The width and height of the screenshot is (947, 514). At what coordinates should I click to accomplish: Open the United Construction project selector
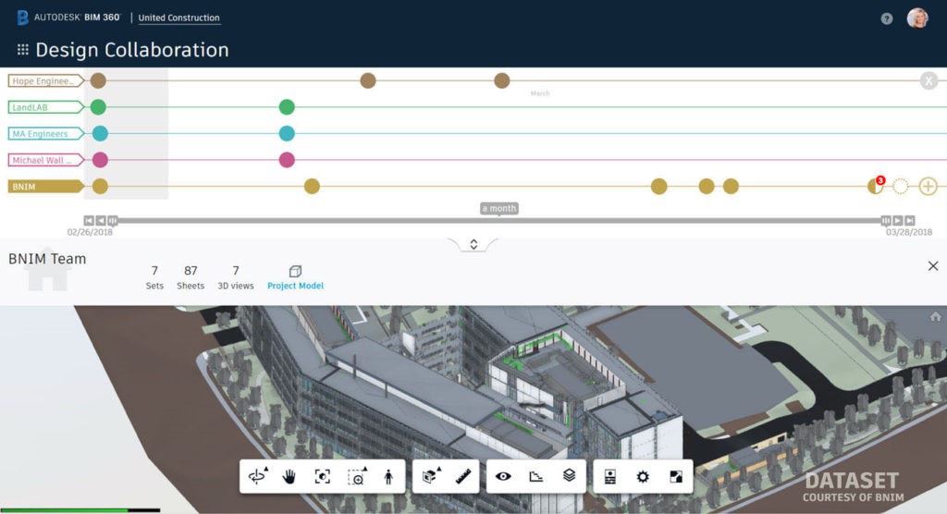[178, 18]
